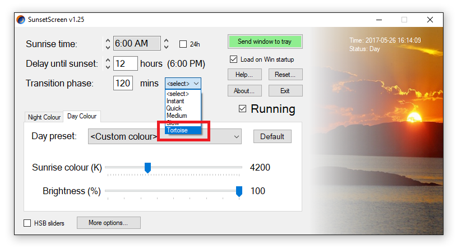
Task: Click Sunrise colour slider thumb
Action: point(148,168)
